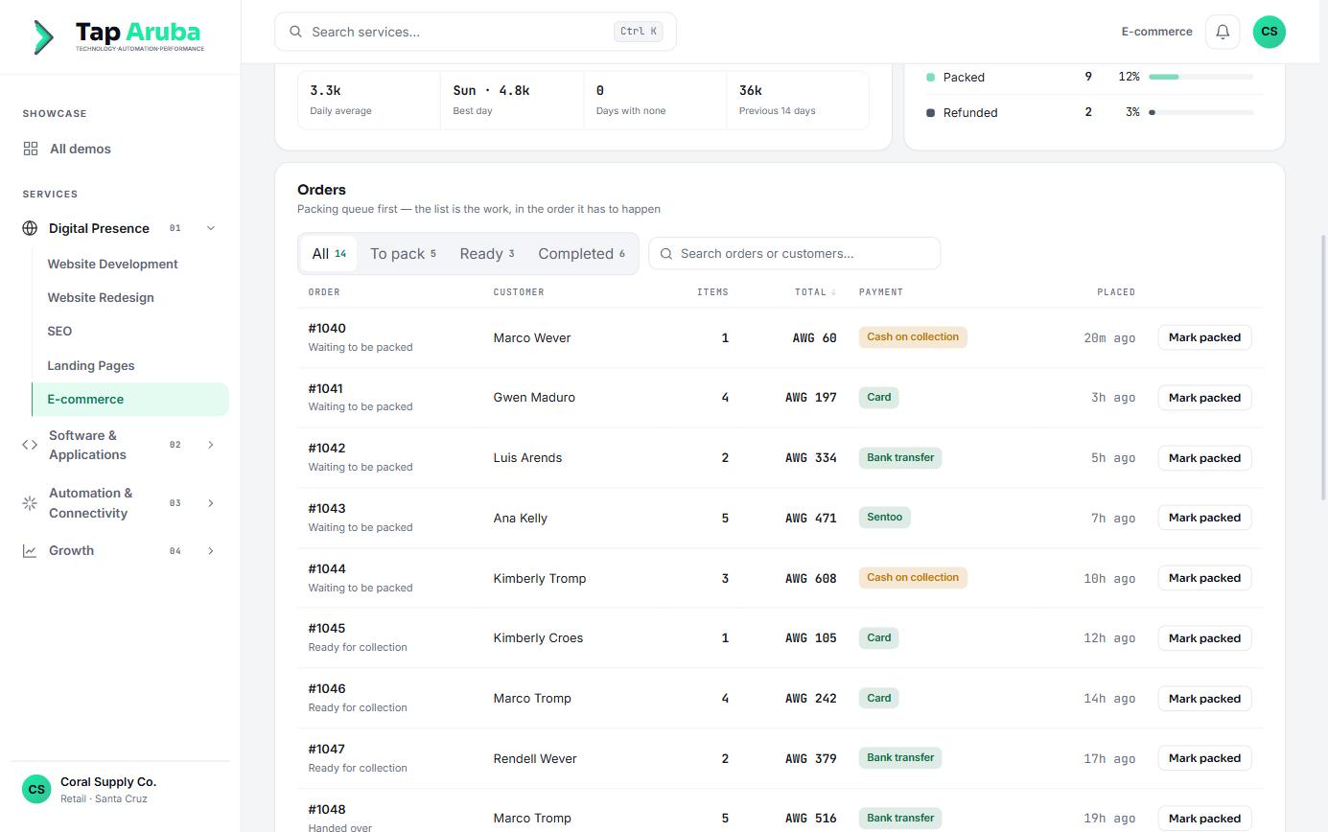1328x832 pixels.
Task: Expand the Growth section chevron
Action: pyautogui.click(x=211, y=551)
